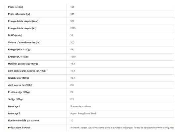The width and height of the screenshot is (178, 135).
Task: Select the 'dont sucres (gr /100g)' label
Action: (x=20, y=85)
